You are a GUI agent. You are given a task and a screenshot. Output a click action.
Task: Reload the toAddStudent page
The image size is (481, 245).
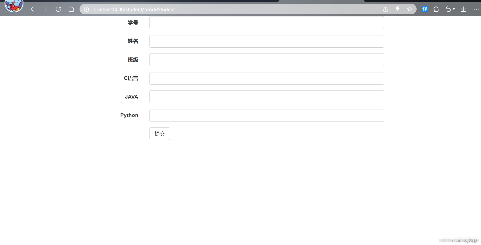(x=58, y=9)
